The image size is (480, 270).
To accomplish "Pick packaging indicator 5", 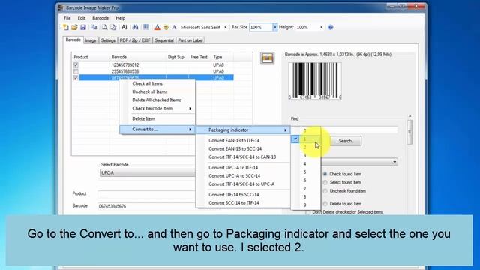I will click(305, 172).
